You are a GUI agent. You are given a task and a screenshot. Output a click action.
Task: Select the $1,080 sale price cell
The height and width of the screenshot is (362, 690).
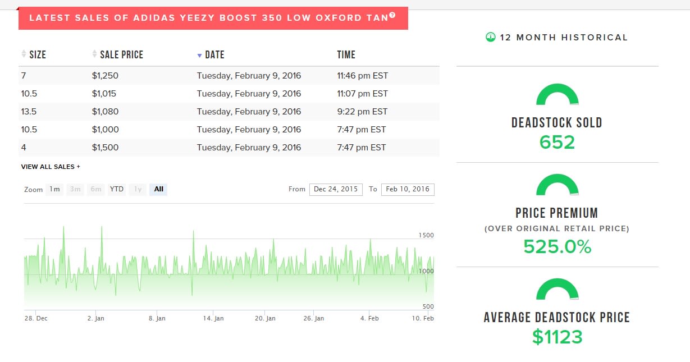pos(105,112)
